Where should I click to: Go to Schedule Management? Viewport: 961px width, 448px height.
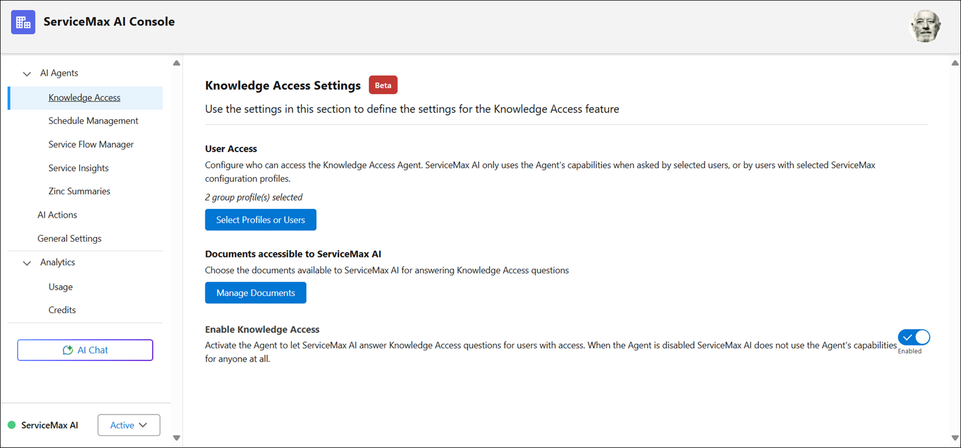tap(94, 121)
